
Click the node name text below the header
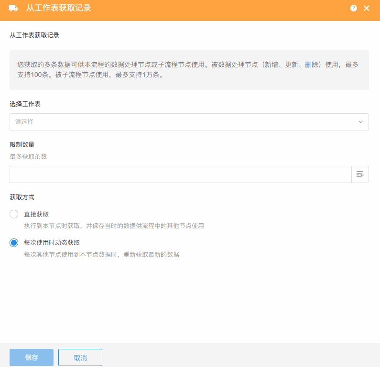pyautogui.click(x=34, y=35)
